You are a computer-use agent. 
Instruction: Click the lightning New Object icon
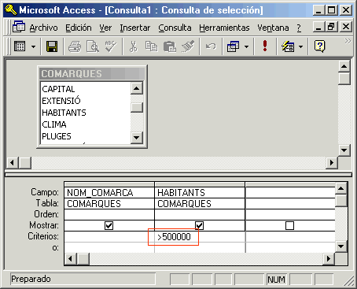point(288,46)
